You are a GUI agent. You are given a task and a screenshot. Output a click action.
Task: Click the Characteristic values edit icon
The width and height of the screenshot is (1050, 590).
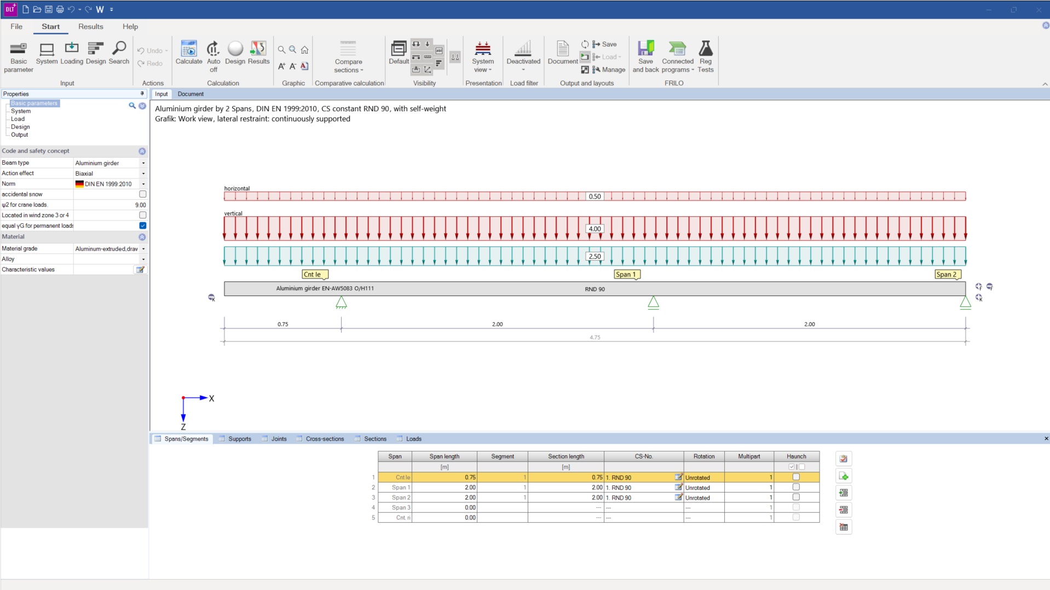(x=140, y=269)
